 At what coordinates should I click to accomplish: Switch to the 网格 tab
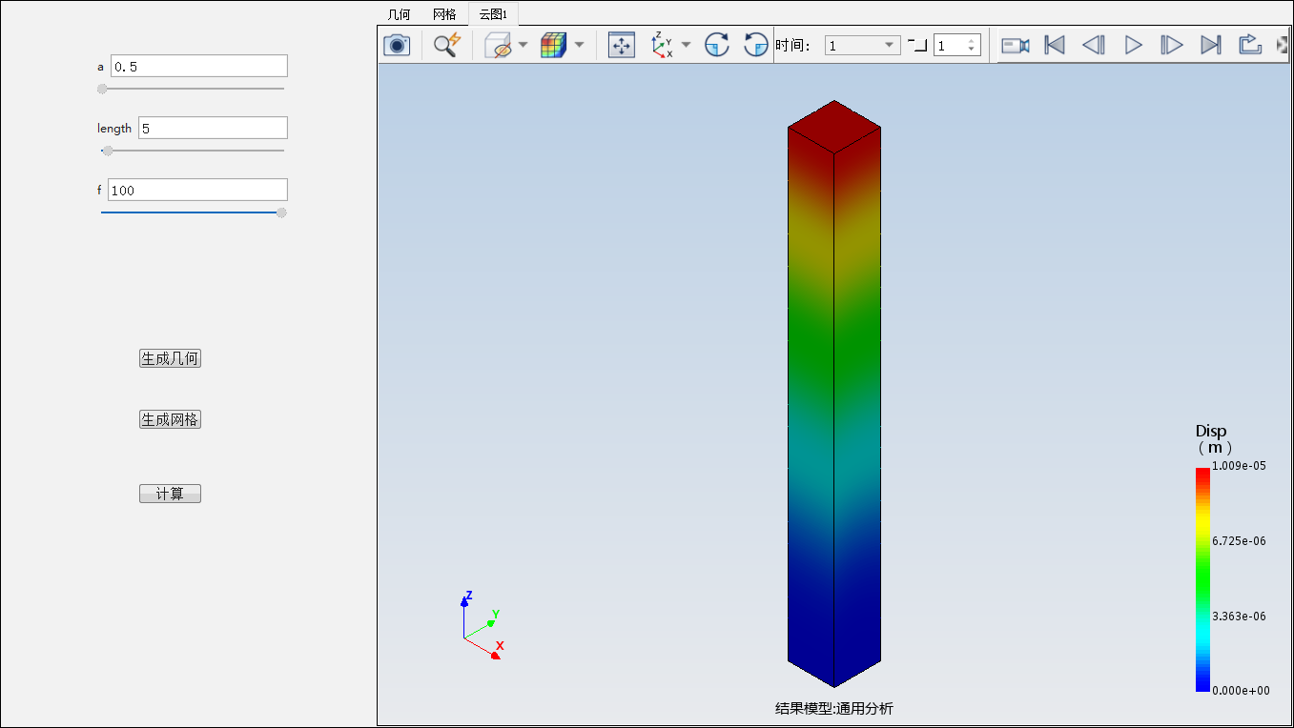click(444, 14)
